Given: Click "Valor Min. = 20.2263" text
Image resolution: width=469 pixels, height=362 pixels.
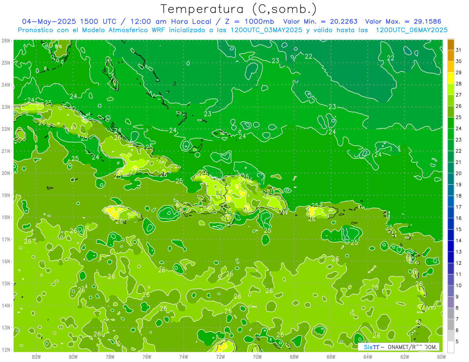Looking at the screenshot, I should [321, 21].
